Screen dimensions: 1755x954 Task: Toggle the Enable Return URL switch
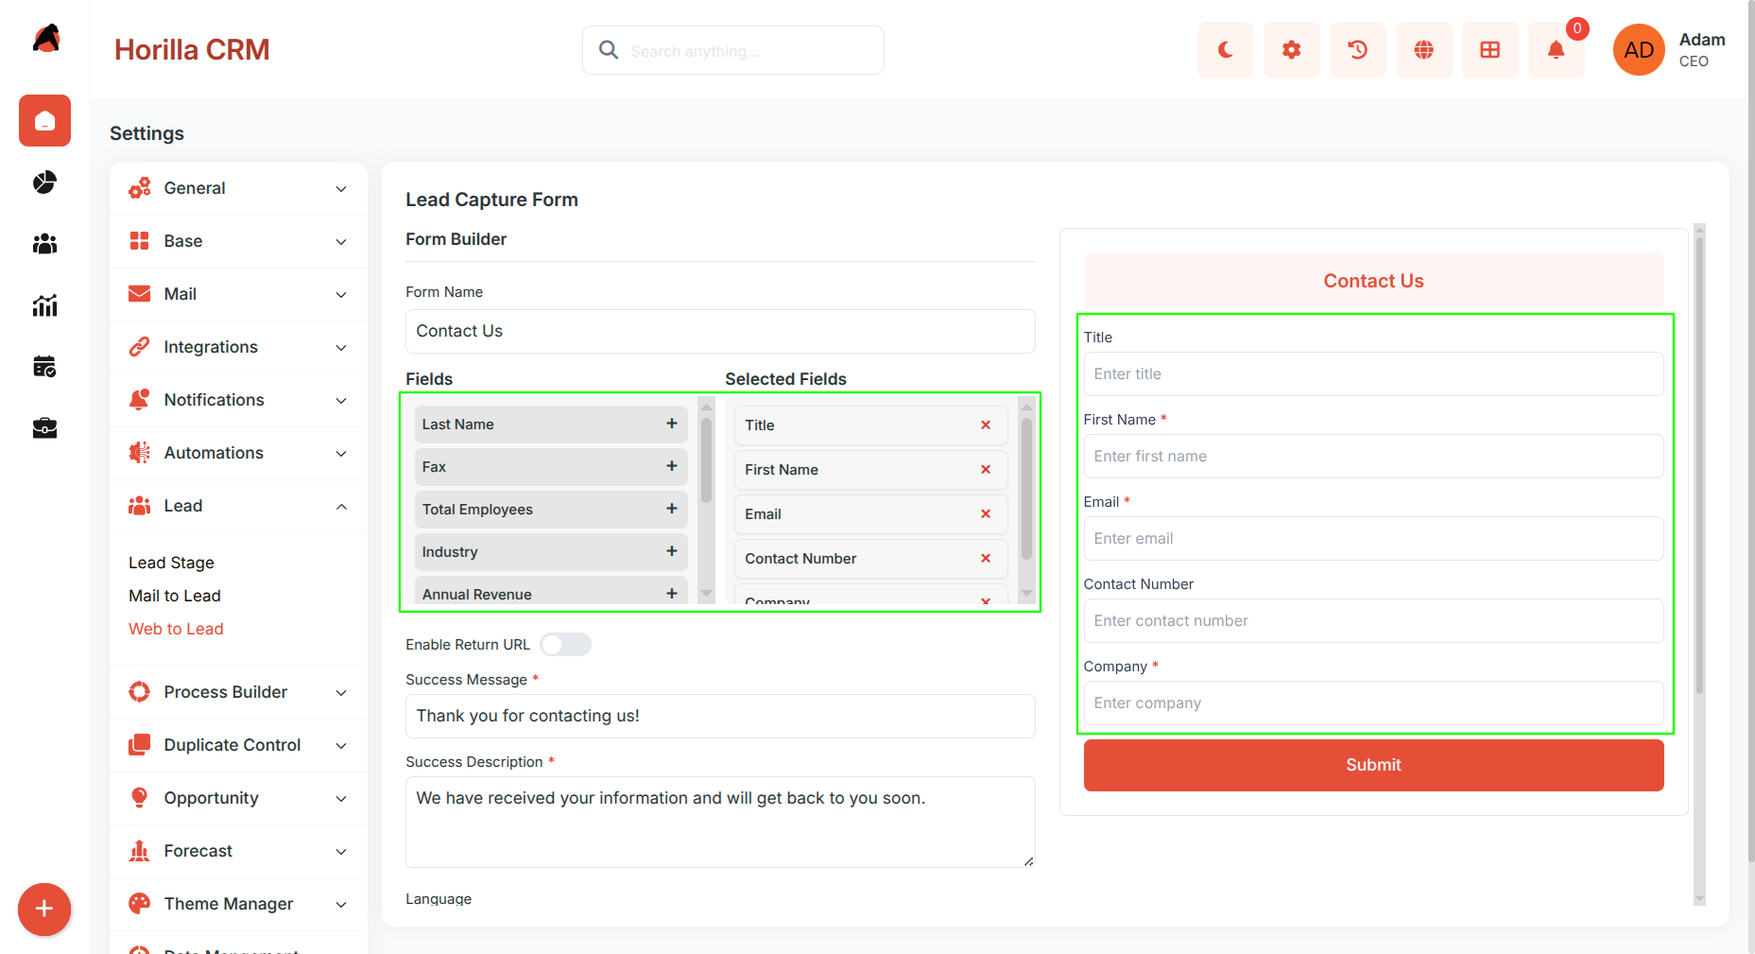click(x=565, y=645)
